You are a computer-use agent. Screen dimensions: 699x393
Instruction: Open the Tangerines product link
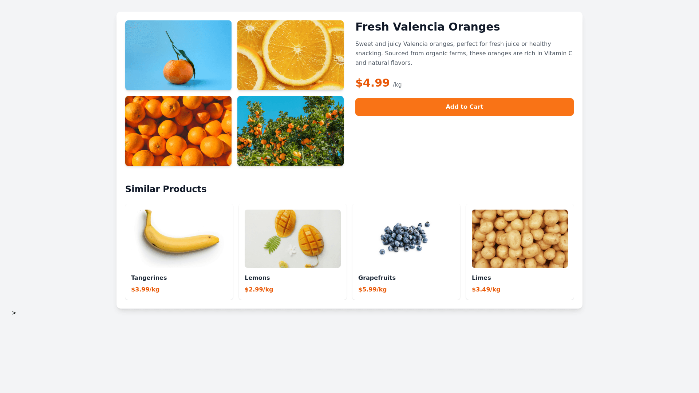[x=149, y=278]
